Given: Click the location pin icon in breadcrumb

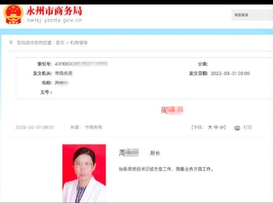Looking at the screenshot, I should point(11,43).
